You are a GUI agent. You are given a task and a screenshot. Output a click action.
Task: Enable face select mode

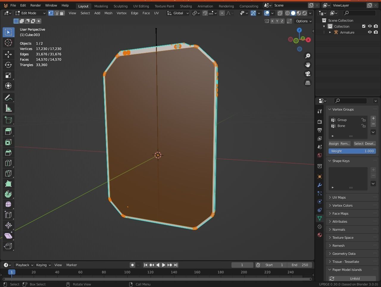click(62, 13)
